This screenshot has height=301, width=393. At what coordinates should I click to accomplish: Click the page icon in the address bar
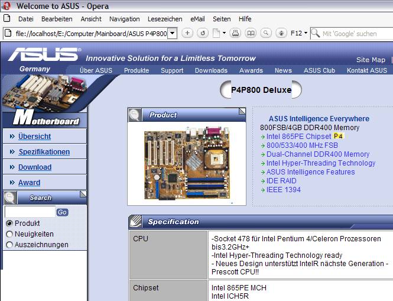pyautogui.click(x=8, y=33)
